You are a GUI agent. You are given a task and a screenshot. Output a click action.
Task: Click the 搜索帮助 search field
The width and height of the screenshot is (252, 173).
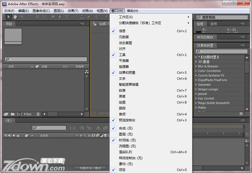pos(223,18)
